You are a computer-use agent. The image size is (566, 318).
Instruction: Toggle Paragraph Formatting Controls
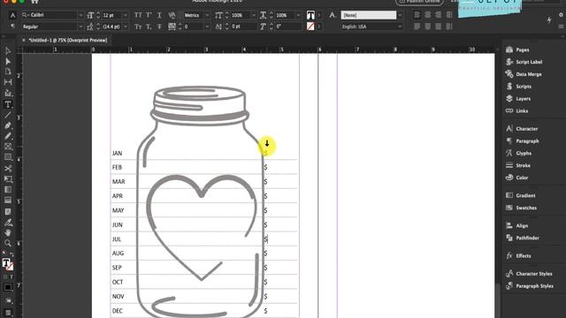click(x=12, y=26)
